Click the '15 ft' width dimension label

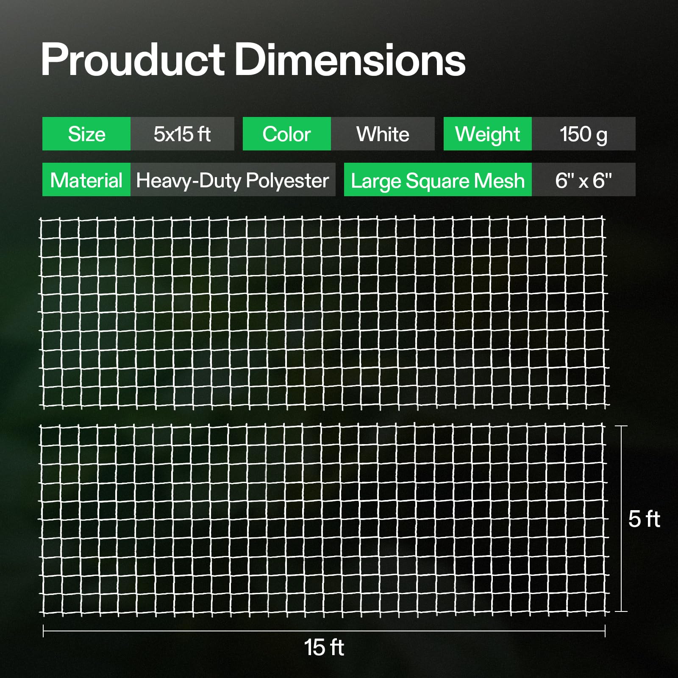click(x=324, y=647)
